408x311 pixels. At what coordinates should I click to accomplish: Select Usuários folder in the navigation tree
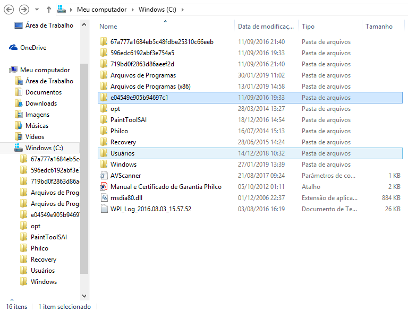42,271
